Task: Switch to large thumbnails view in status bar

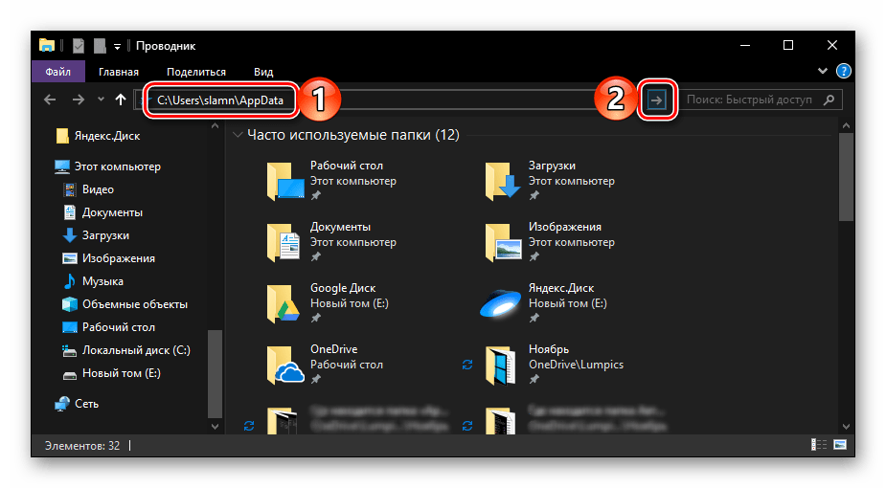Action: pos(839,445)
